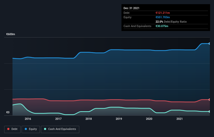Click the 2021 x-axis label
The height and width of the screenshot is (137, 214).
[180, 119]
